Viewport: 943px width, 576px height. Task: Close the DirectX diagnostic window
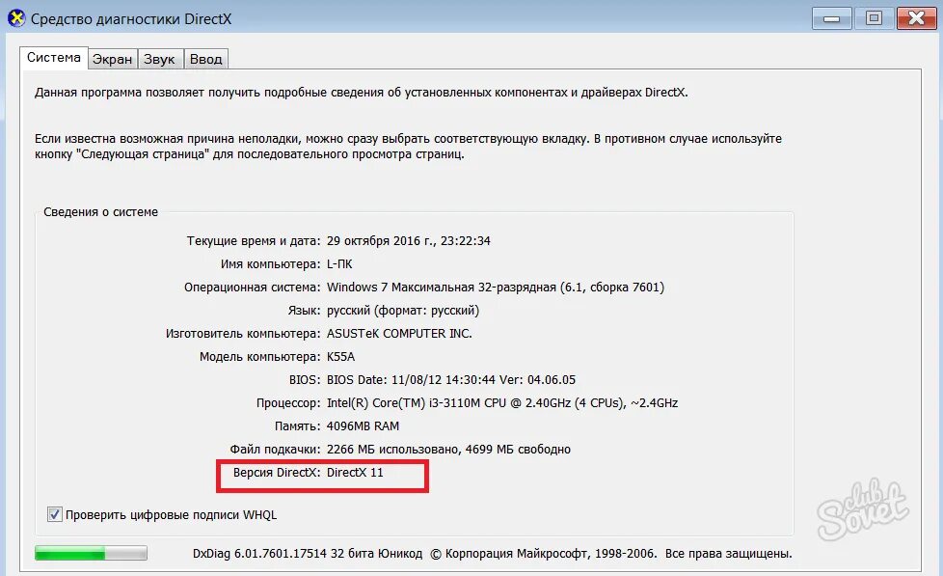916,18
